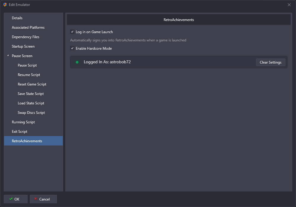296x207 pixels.
Task: Click the RetroAchievements panel header
Action: pos(178,20)
